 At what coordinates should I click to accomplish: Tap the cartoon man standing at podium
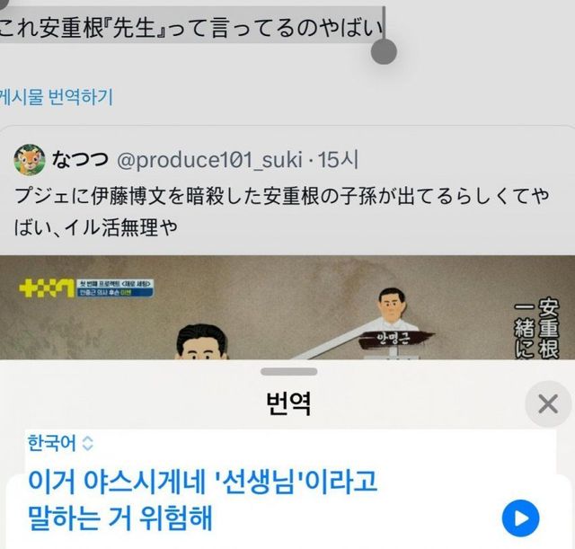point(392,309)
